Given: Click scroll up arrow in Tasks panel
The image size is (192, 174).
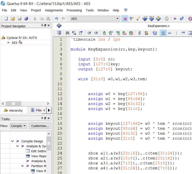Looking at the screenshot, I should click(49, 134).
